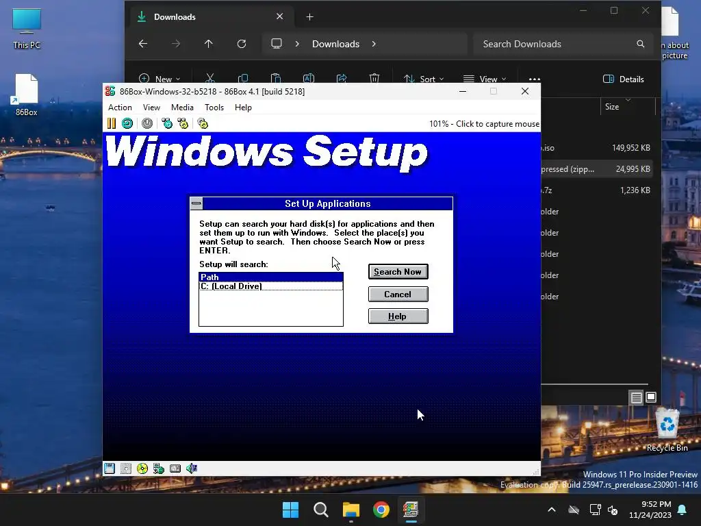Click Help in Set Up Applications dialog
This screenshot has width=701, height=526.
point(398,316)
